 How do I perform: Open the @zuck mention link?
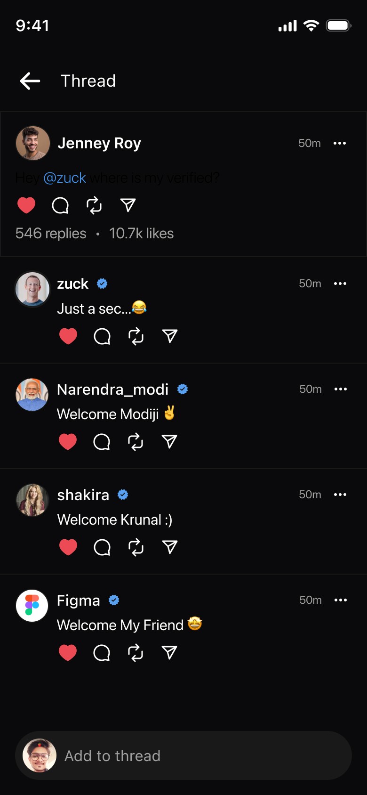pos(64,178)
